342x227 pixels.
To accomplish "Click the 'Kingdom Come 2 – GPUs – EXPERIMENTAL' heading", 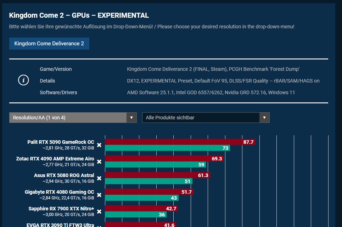I will click(79, 16).
